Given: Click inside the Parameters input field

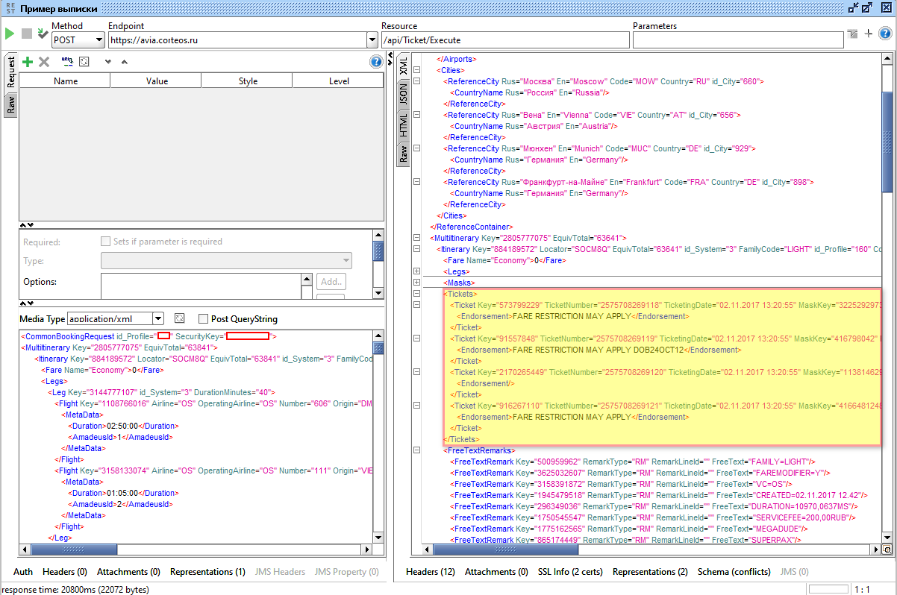Looking at the screenshot, I should (737, 40).
